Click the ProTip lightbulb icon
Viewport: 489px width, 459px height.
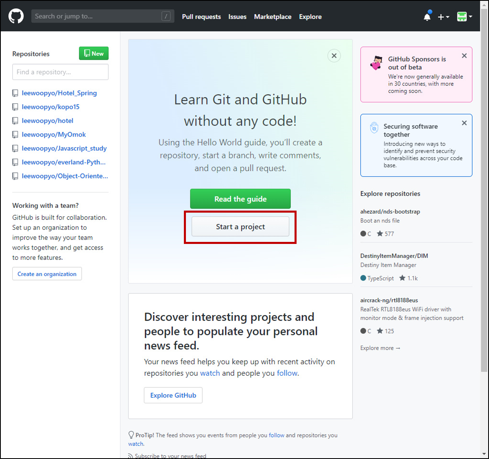131,435
